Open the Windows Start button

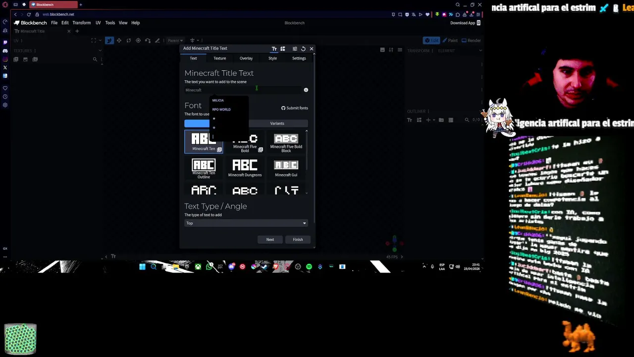point(142,267)
